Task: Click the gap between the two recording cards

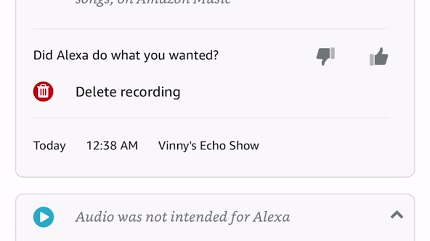Action: [215, 186]
